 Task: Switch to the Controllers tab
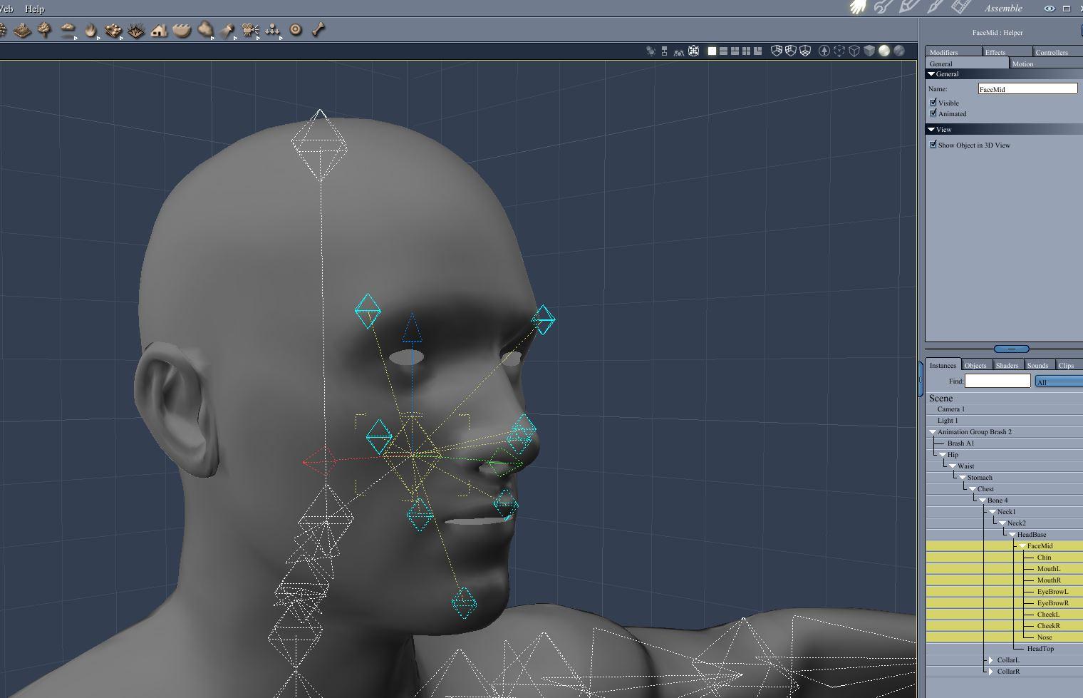tap(1057, 52)
